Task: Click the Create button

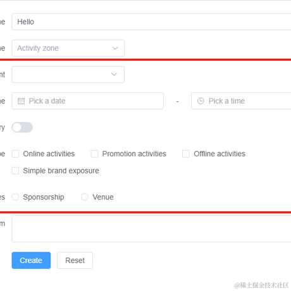Action: click(x=31, y=261)
